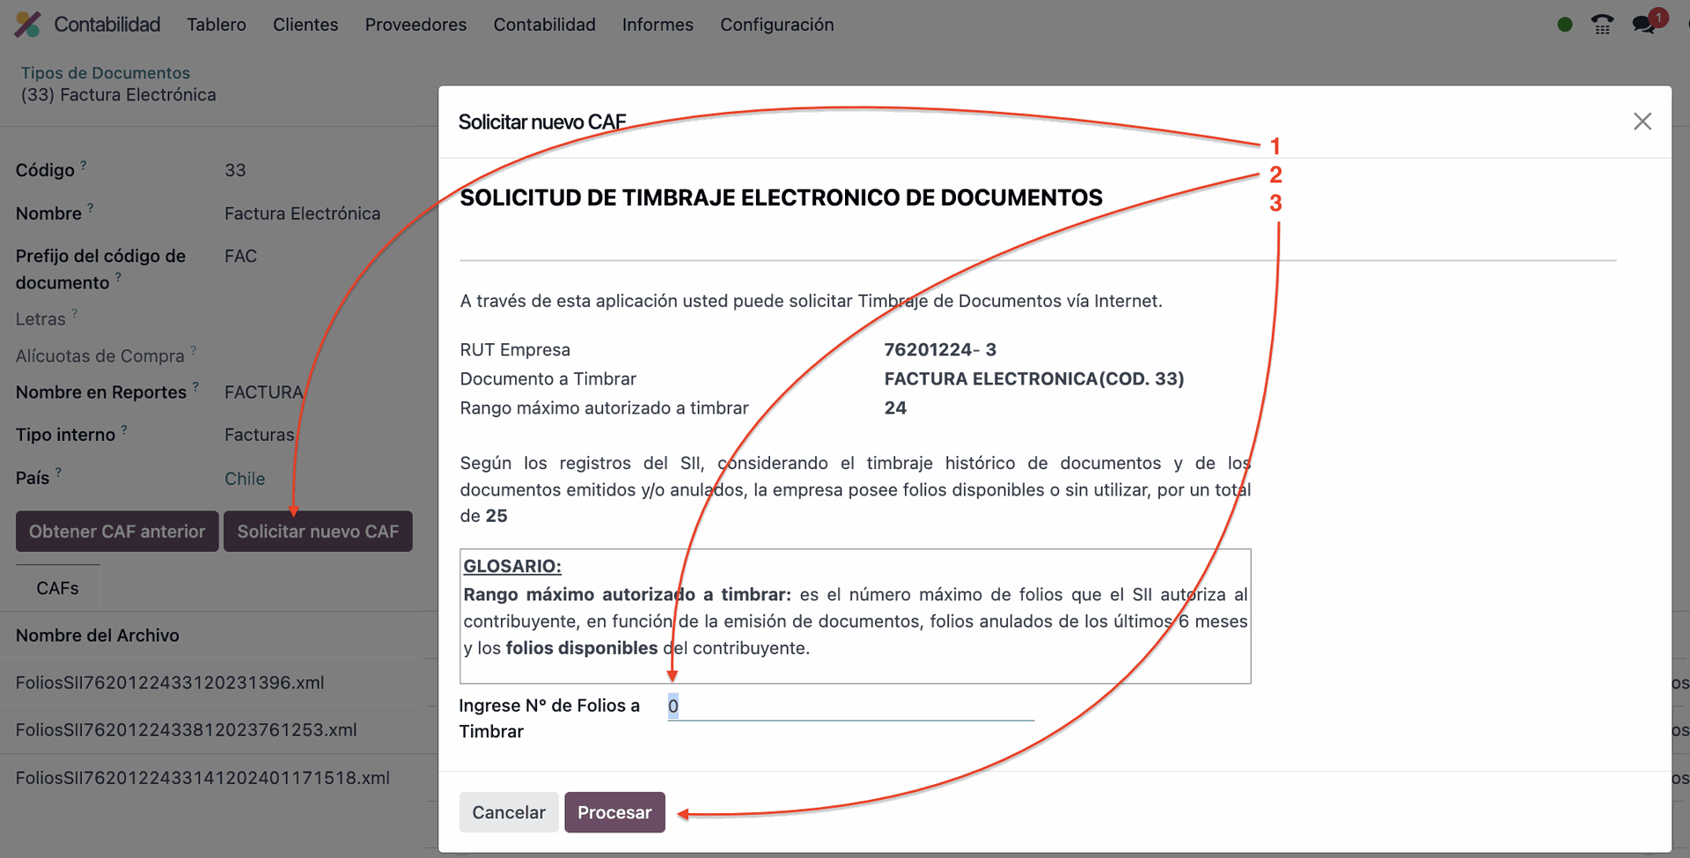Screen dimensions: 1690x858
Task: Open the Proveedores menu
Action: click(x=415, y=25)
